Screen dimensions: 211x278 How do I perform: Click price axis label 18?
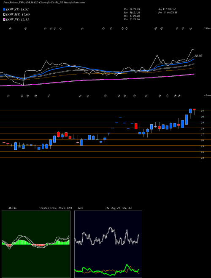202,129
